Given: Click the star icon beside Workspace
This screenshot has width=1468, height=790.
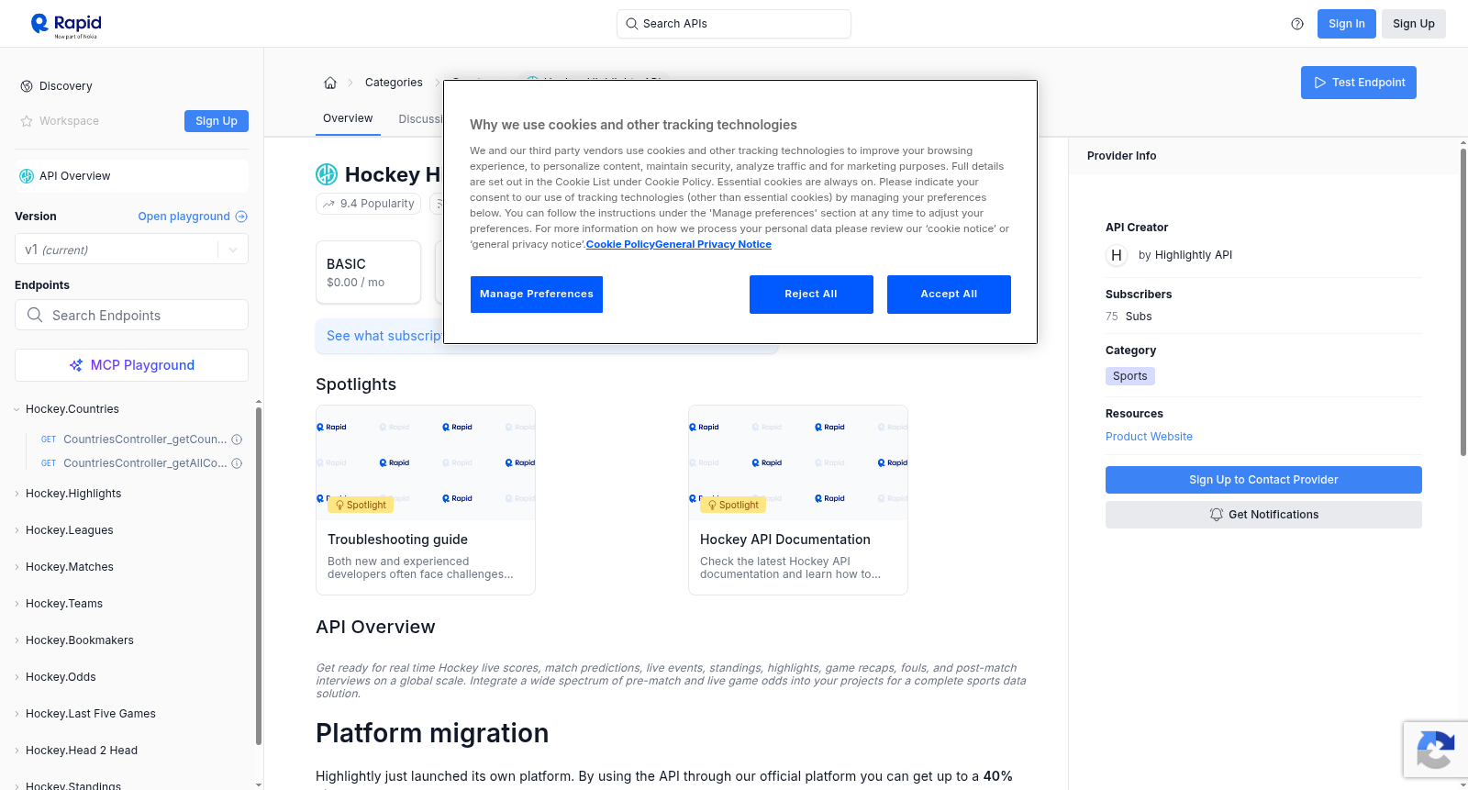Looking at the screenshot, I should (x=27, y=121).
